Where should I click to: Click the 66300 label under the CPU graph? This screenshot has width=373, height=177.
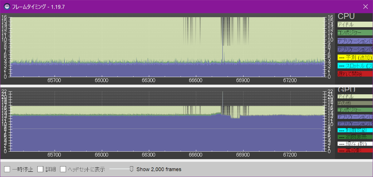149,80
